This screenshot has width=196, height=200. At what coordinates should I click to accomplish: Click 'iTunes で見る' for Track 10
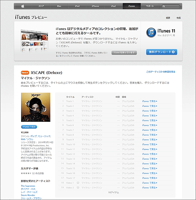click(x=150, y=144)
